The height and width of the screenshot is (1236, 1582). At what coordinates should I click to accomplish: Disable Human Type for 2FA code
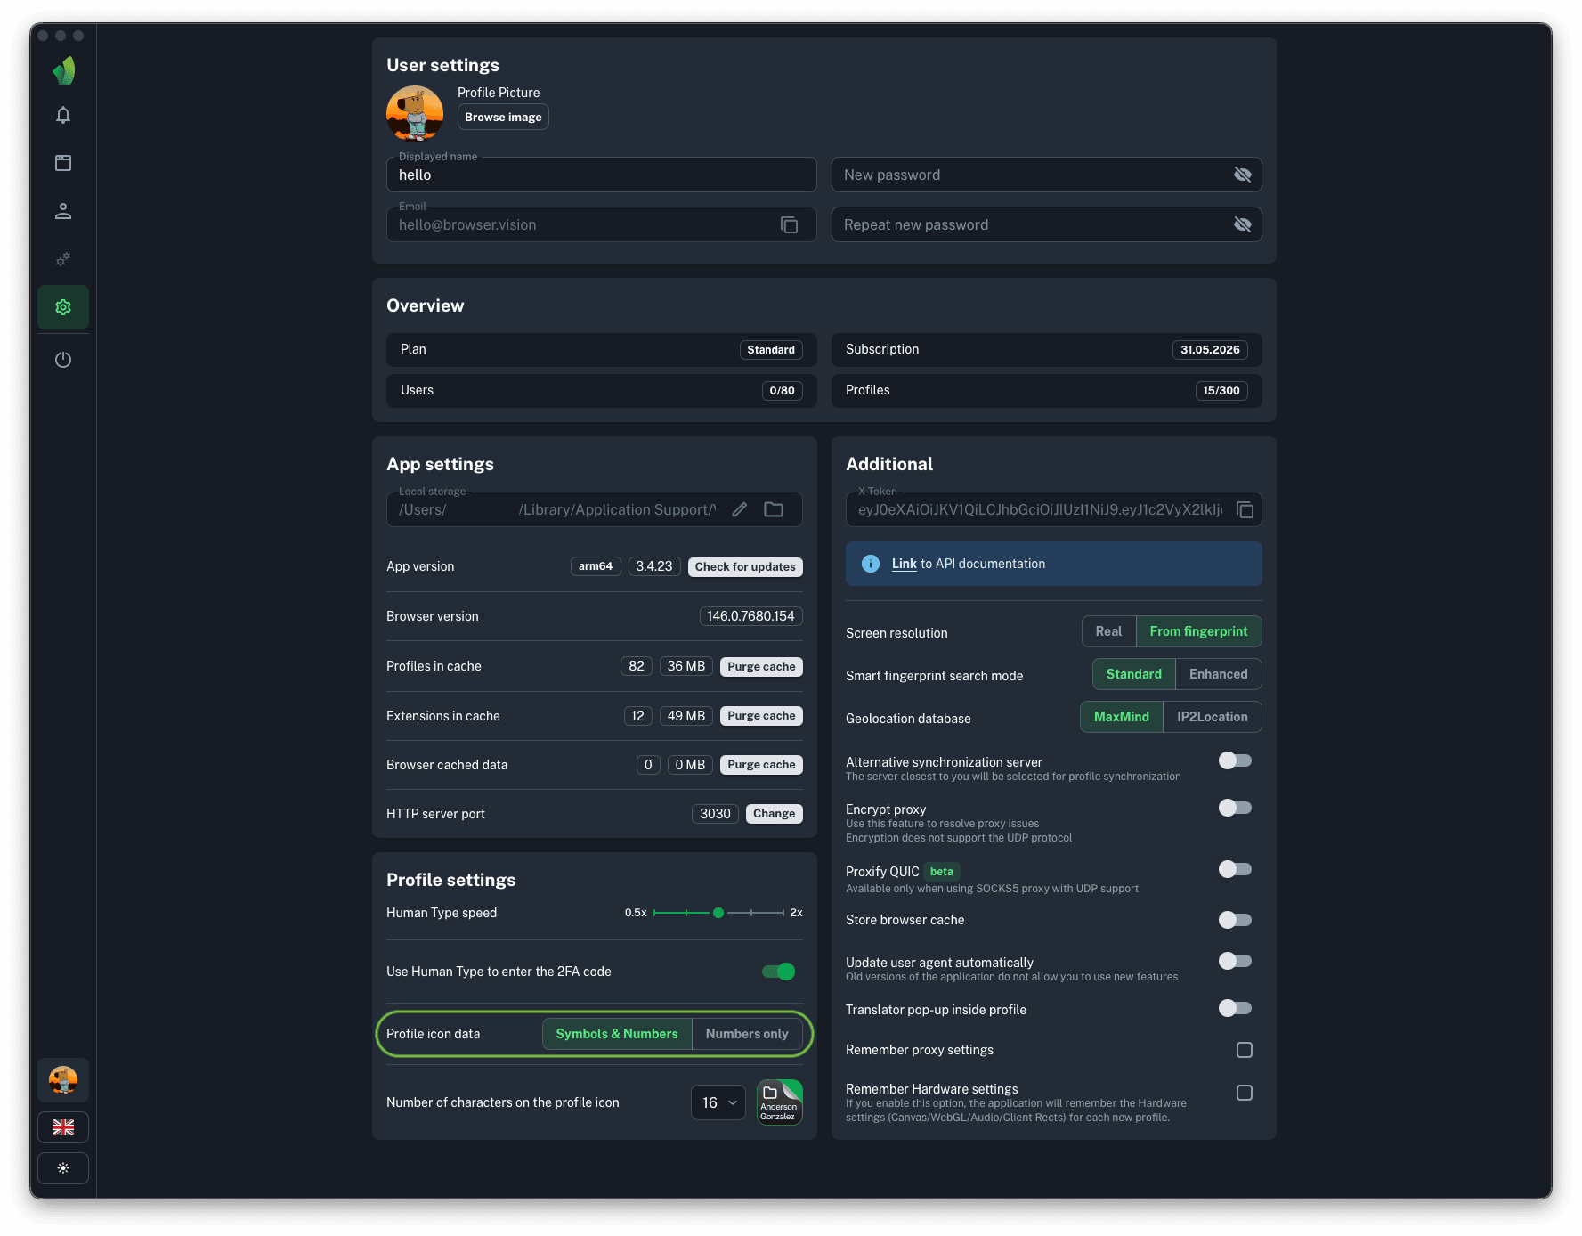[x=778, y=972]
